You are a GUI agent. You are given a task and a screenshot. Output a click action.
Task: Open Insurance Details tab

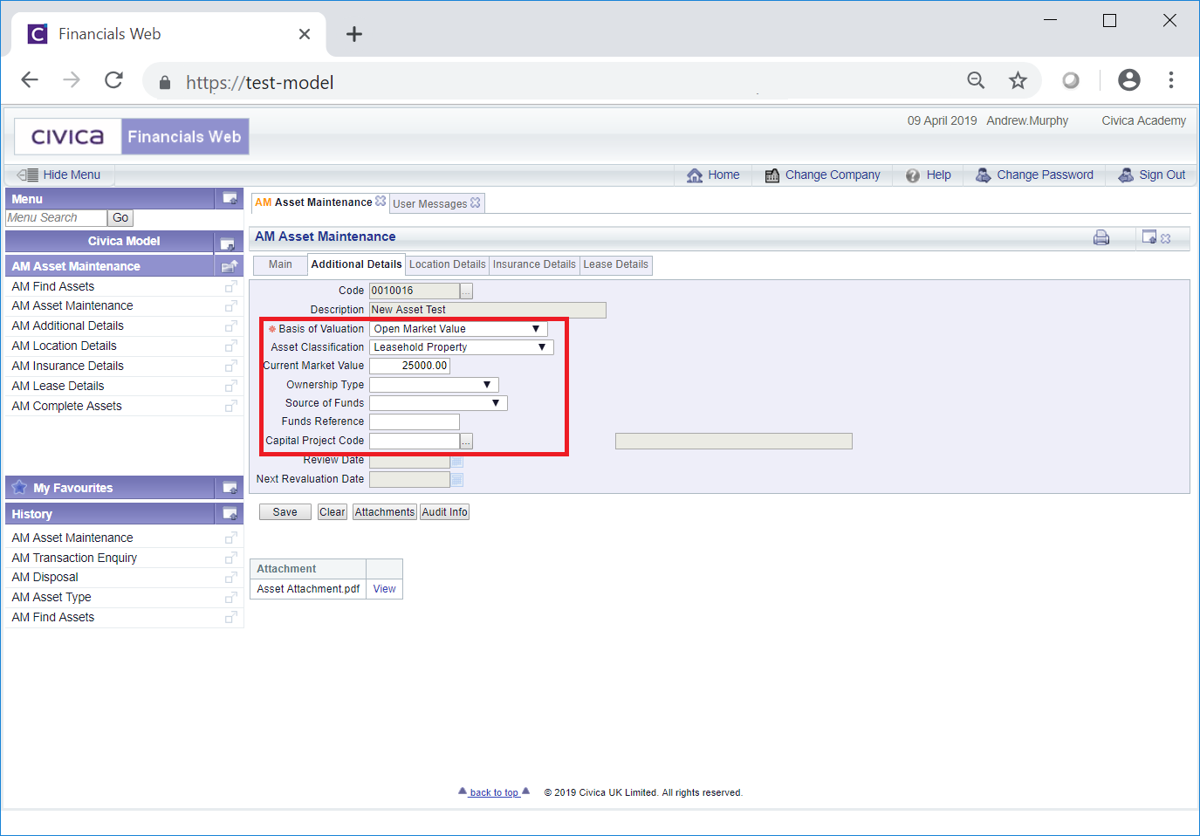tap(534, 265)
